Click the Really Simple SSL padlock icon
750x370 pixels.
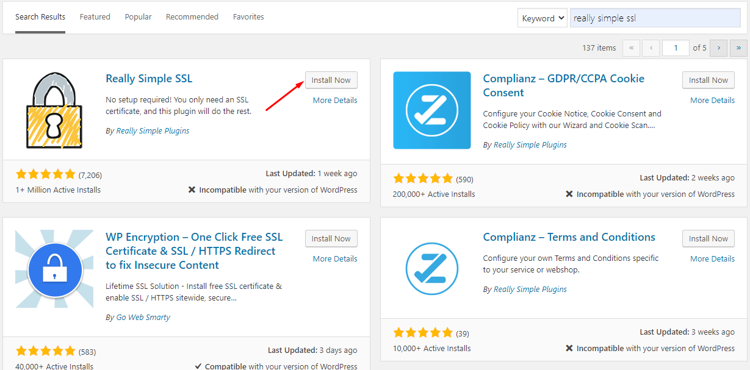pos(54,110)
